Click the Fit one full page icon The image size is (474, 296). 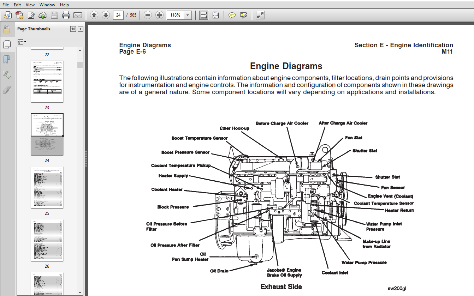click(x=216, y=15)
